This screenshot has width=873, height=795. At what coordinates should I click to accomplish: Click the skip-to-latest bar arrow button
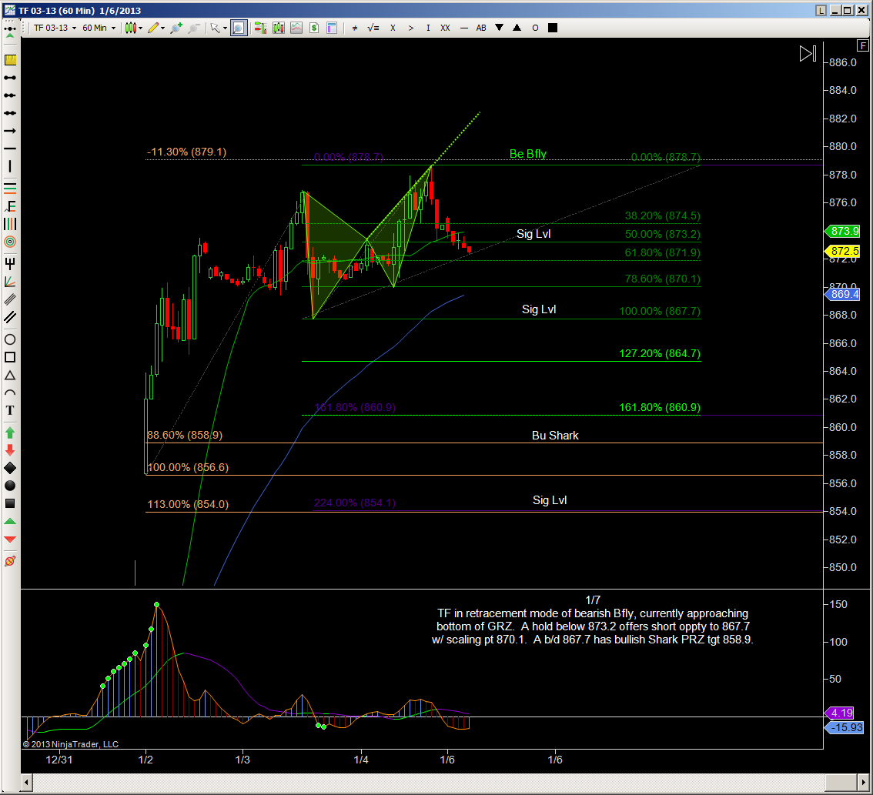click(x=807, y=53)
